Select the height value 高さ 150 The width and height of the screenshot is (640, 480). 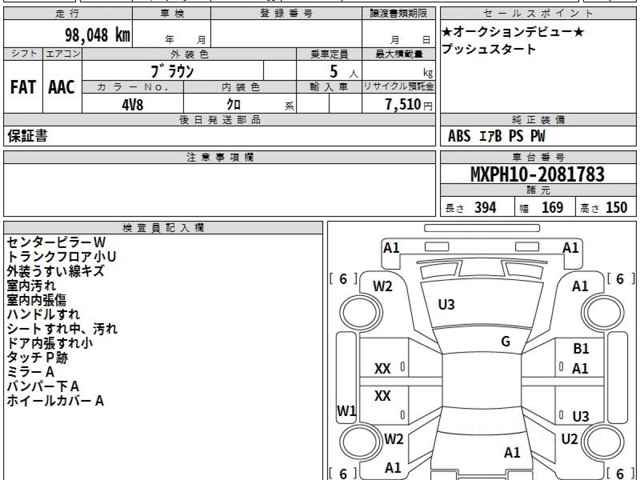click(604, 207)
